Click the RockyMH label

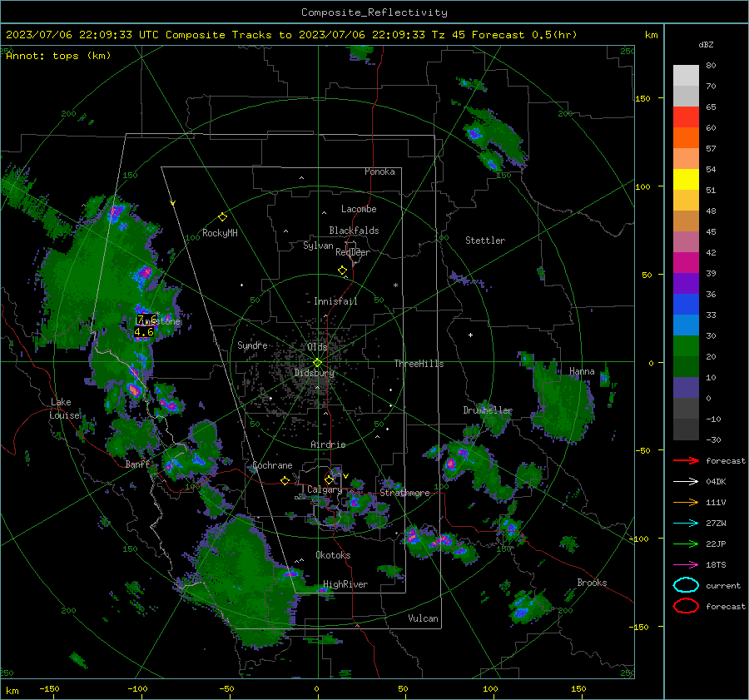220,233
